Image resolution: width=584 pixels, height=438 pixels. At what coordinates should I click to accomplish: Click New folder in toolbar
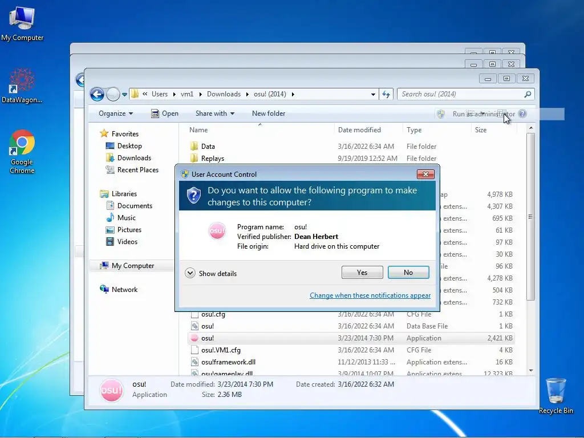(x=269, y=113)
